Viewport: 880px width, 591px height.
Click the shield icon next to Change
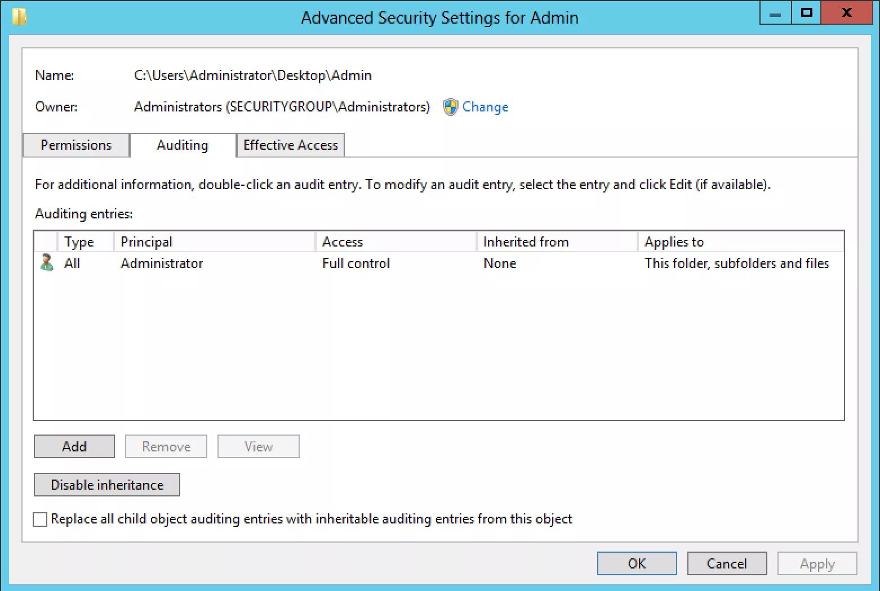pyautogui.click(x=450, y=107)
